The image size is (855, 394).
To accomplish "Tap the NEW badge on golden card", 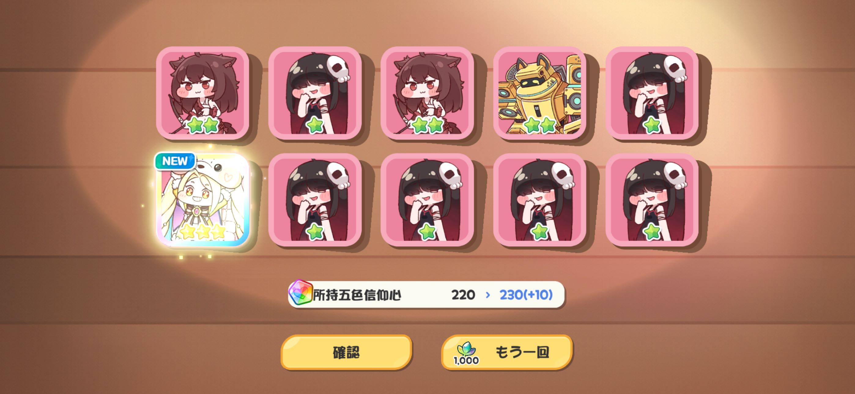I will [x=175, y=161].
